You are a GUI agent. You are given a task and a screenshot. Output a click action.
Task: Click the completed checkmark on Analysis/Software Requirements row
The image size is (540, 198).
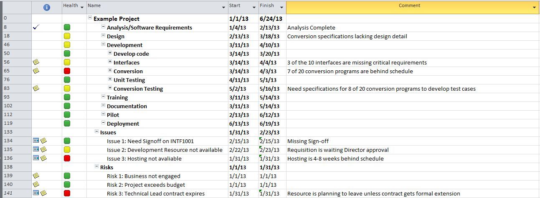[36, 27]
